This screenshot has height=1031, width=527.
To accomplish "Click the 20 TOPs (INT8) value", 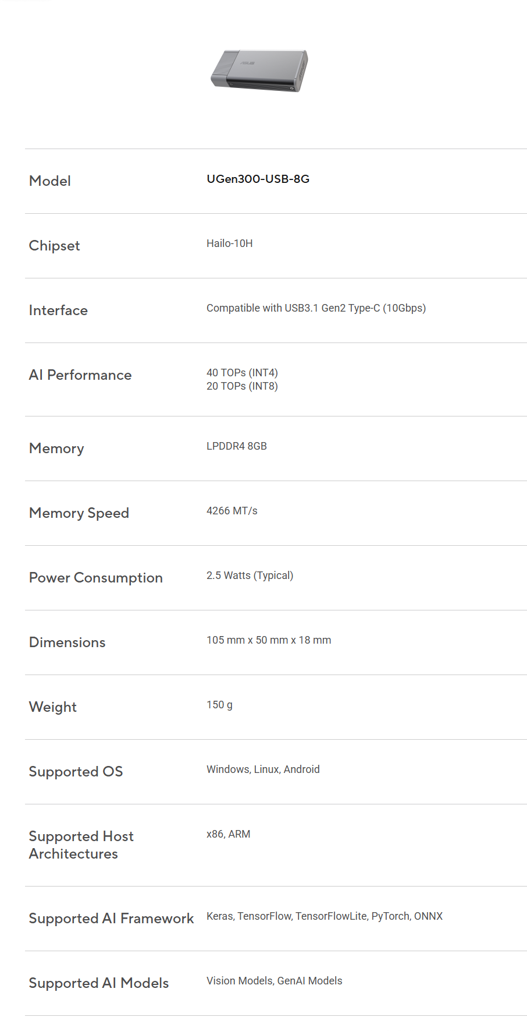I will [x=242, y=386].
